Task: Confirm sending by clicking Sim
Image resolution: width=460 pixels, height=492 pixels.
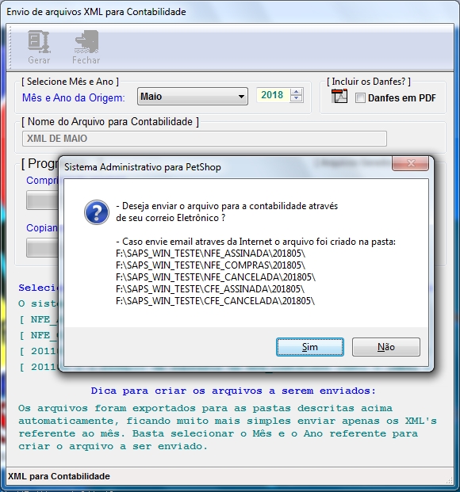Action: [310, 347]
